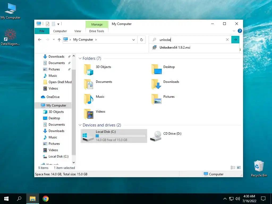Open the File menu tab
This screenshot has height=204, width=272.
coord(42,31)
